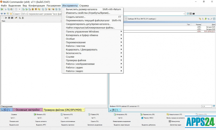Open the command line history dropdown
This screenshot has height=130, width=216.
point(184,13)
